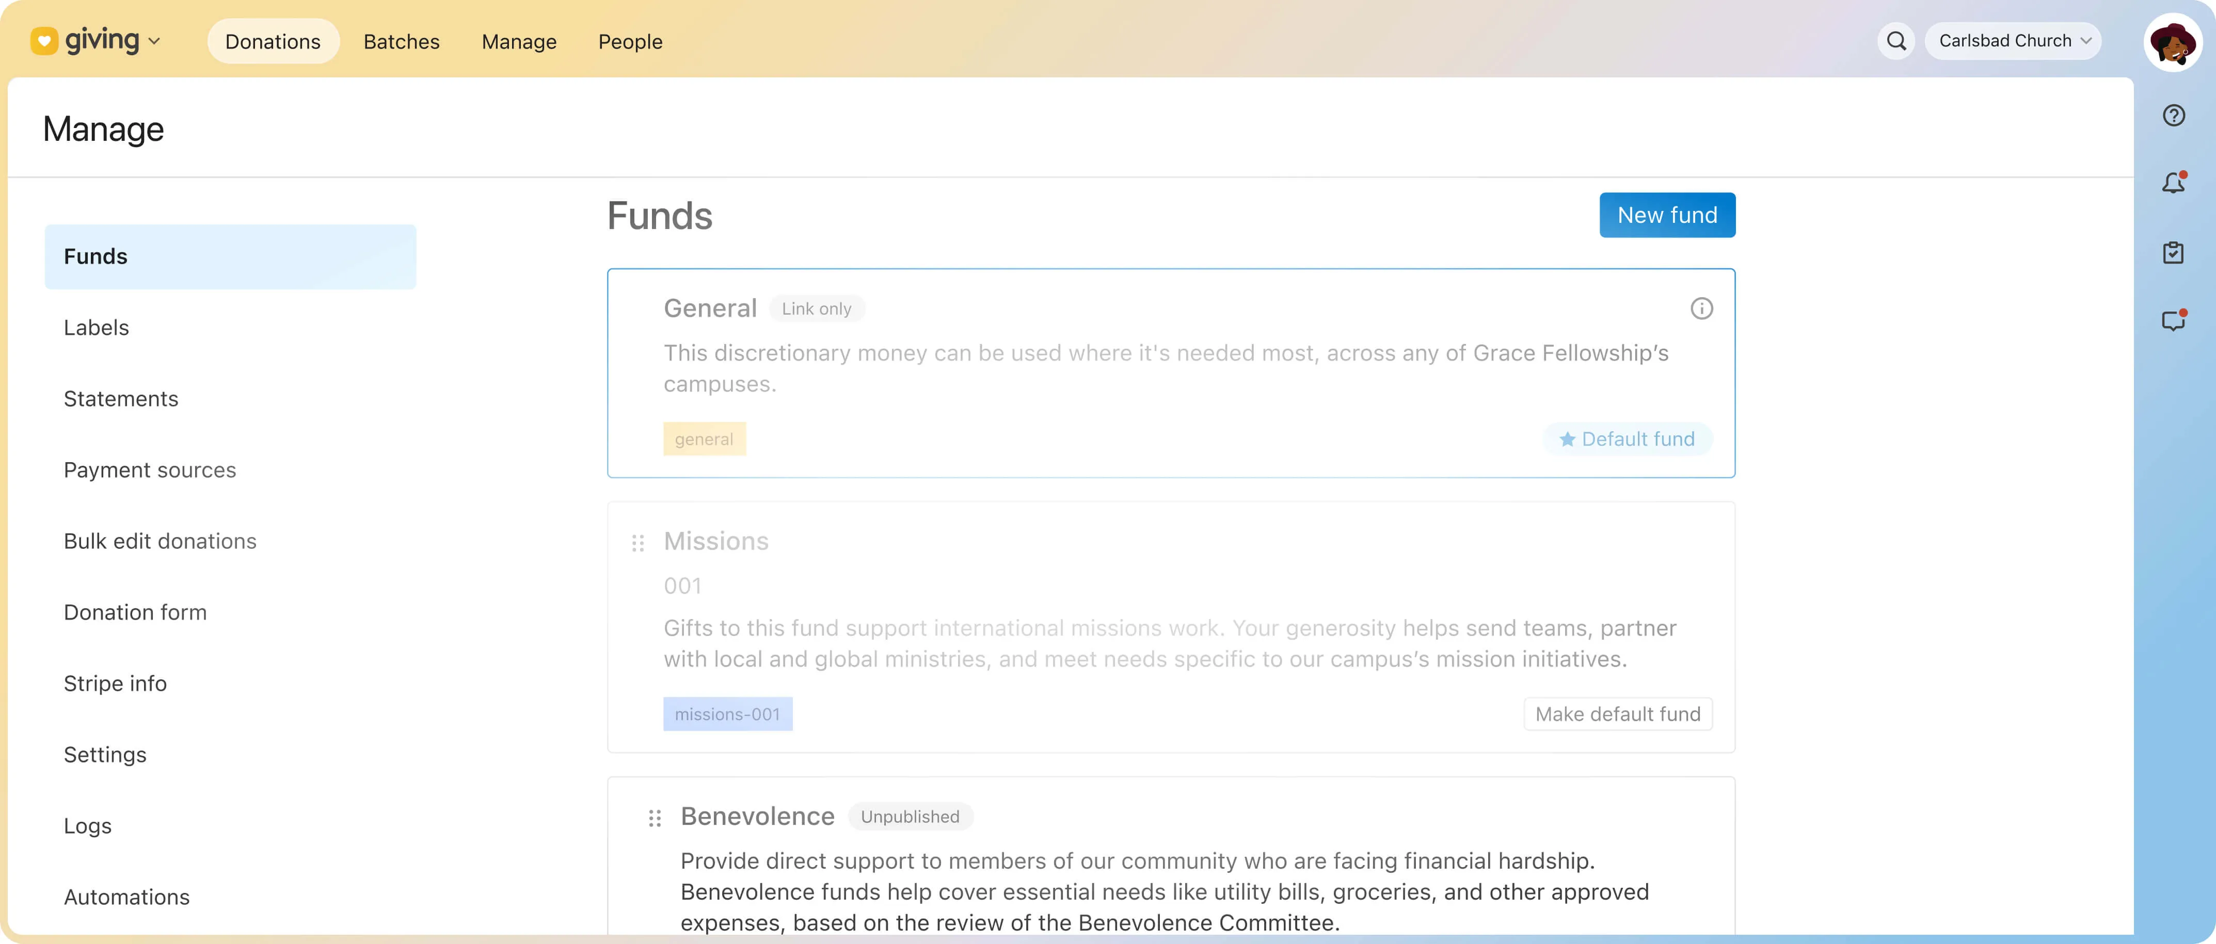
Task: Open Bulk edit donations
Action: [160, 541]
